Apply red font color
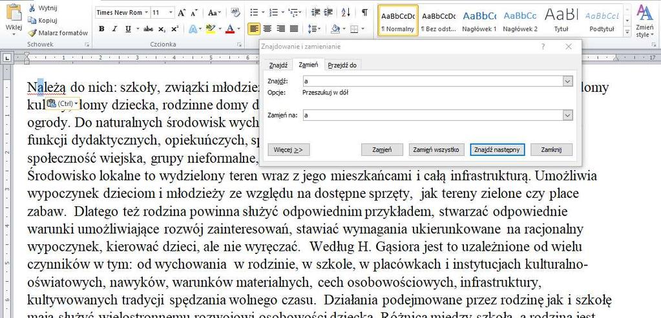Viewport: 661px width, 318px height. 230,29
